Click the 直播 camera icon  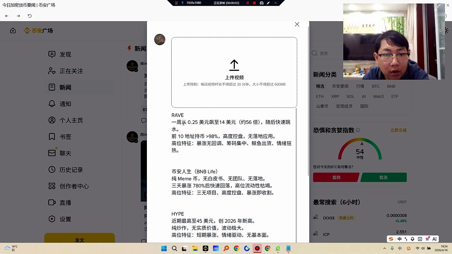[x=52, y=202]
